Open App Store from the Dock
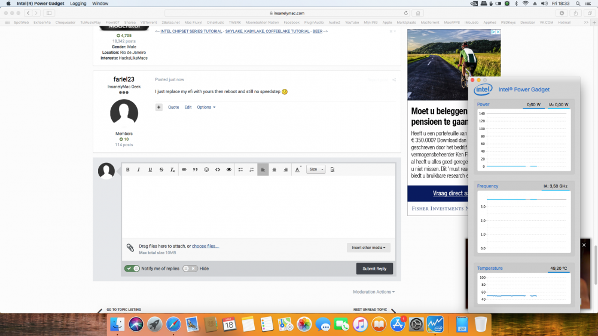 pos(398,325)
